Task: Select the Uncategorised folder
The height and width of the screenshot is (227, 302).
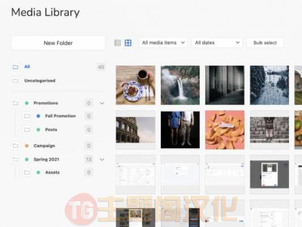Action: point(40,81)
